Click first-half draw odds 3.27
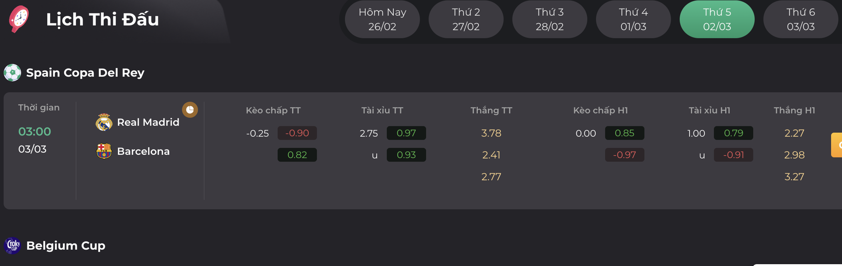842x266 pixels. (794, 177)
